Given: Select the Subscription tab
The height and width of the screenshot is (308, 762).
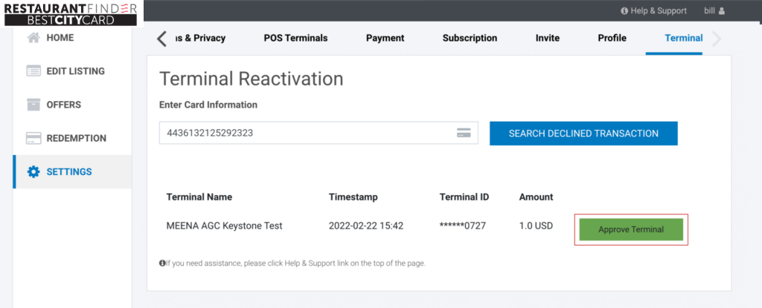Looking at the screenshot, I should pyautogui.click(x=470, y=38).
